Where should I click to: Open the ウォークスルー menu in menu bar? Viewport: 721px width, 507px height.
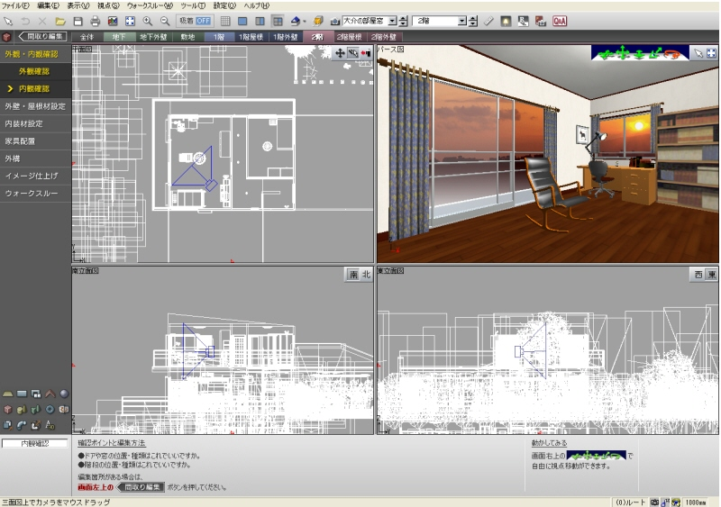tap(150, 5)
